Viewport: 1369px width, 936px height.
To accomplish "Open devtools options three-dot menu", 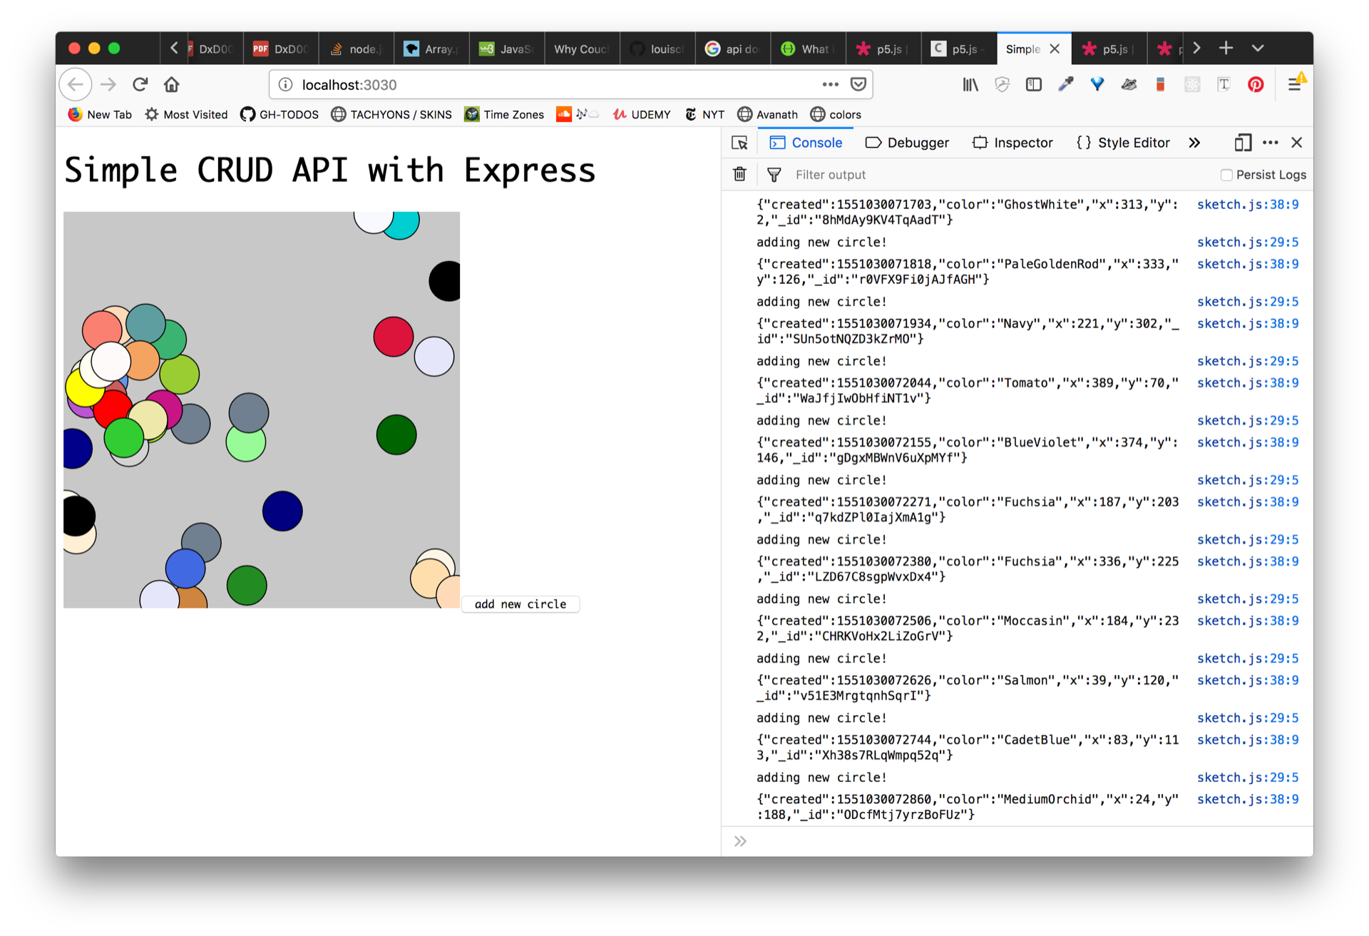I will [1271, 143].
